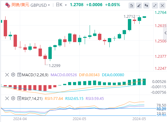This screenshot has height=122, width=167.
Task: Click the 2024-04 date axis label
Action: tap(20, 119)
